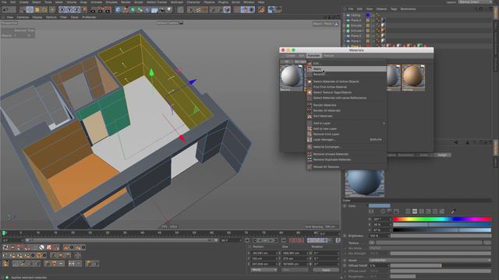Click the Texture browse '...' button
This screenshot has height=280, width=499.
click(487, 243)
